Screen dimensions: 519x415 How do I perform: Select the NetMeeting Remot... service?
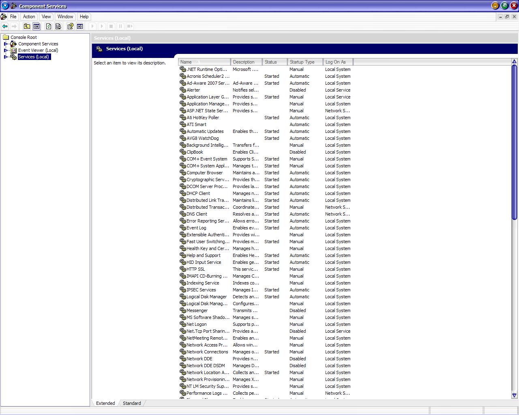tap(265, 338)
